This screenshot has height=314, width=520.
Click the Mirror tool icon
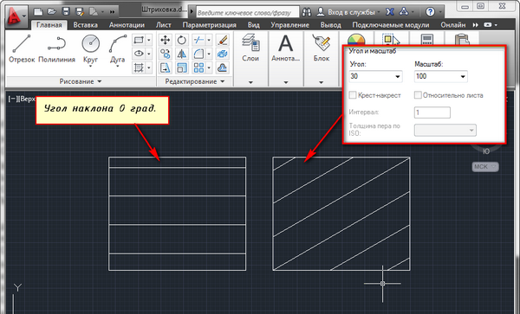pos(181,54)
